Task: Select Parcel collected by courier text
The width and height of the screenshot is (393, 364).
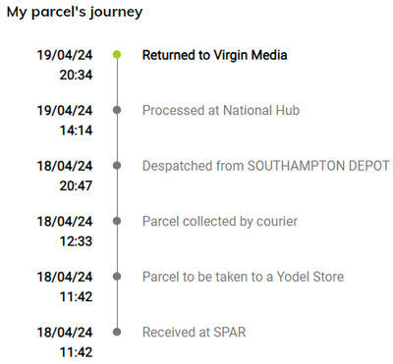Action: (220, 222)
